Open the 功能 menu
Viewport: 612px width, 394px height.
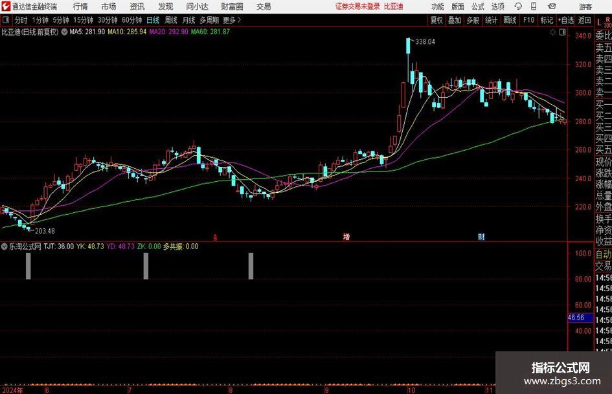coord(438,6)
